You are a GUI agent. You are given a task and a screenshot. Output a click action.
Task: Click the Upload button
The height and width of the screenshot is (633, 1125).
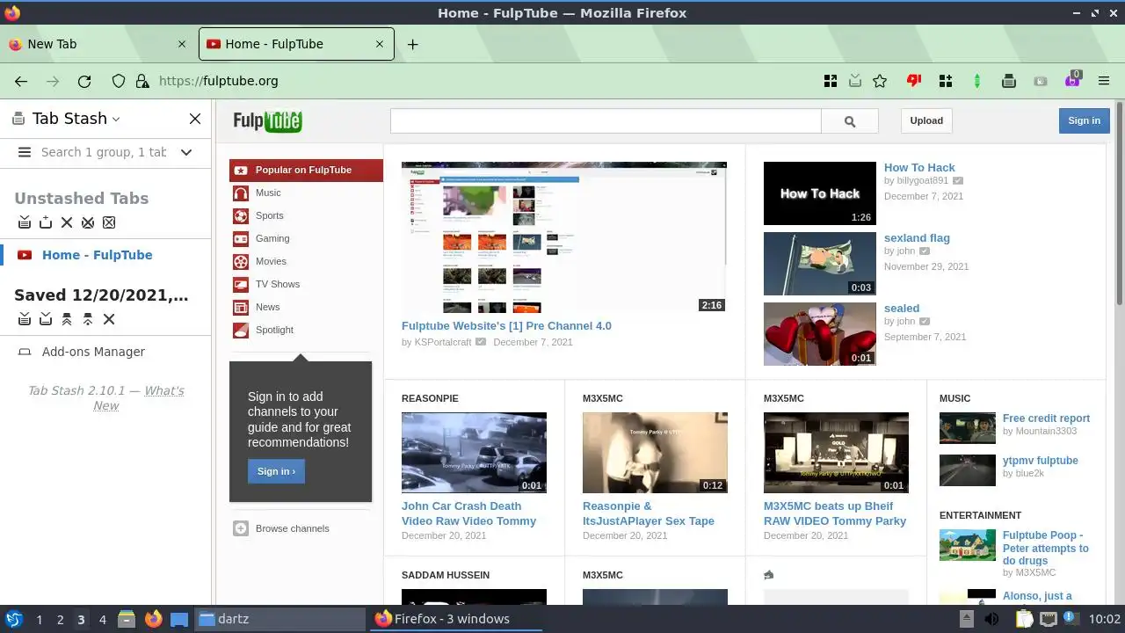click(926, 121)
